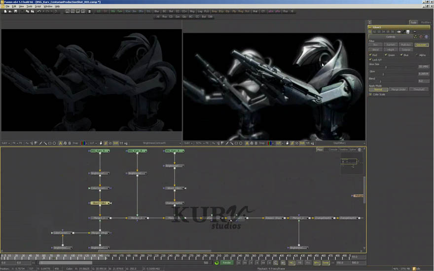Switch to the Console tab
The image size is (434, 271).
click(333, 150)
